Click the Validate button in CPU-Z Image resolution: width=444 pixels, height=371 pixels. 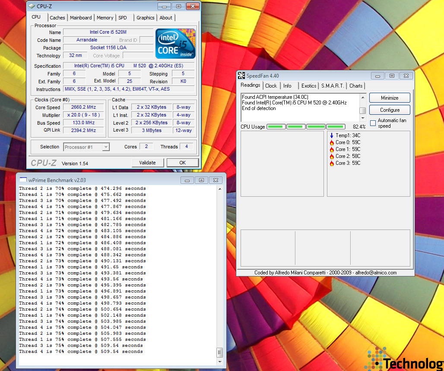pyautogui.click(x=148, y=163)
